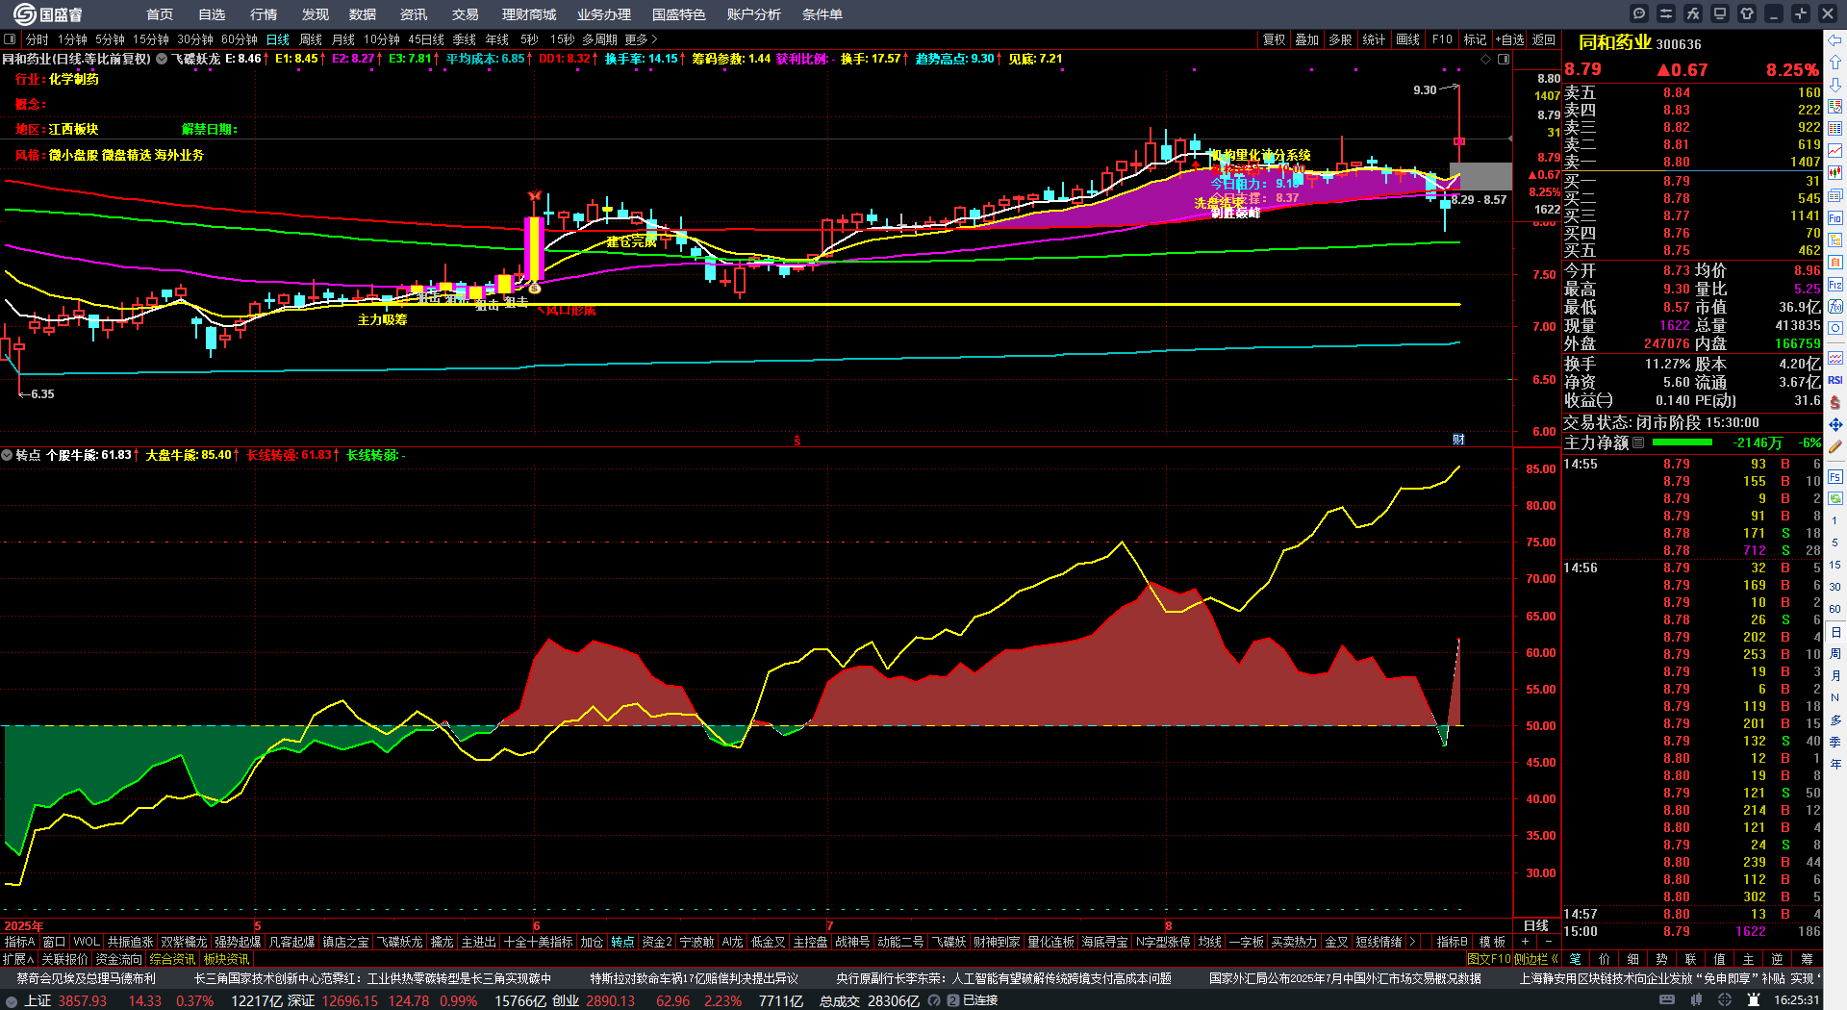Toggle the 叠加 overlay option

tap(1306, 39)
